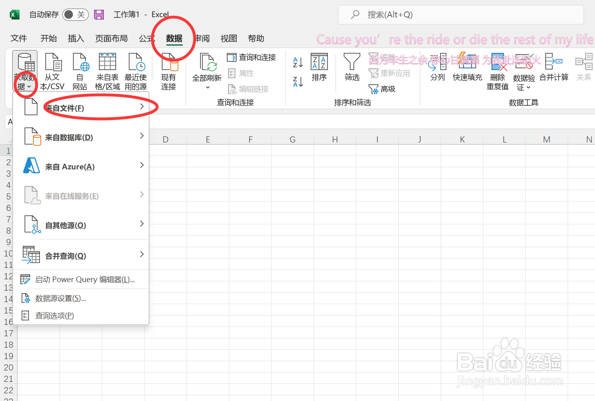The image size is (595, 401).
Task: Open Existing Connections (现有连接)
Action: tap(169, 71)
